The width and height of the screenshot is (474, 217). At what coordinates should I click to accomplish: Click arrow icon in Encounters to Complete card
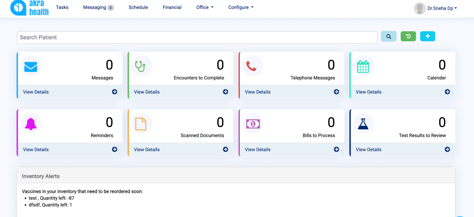point(225,92)
